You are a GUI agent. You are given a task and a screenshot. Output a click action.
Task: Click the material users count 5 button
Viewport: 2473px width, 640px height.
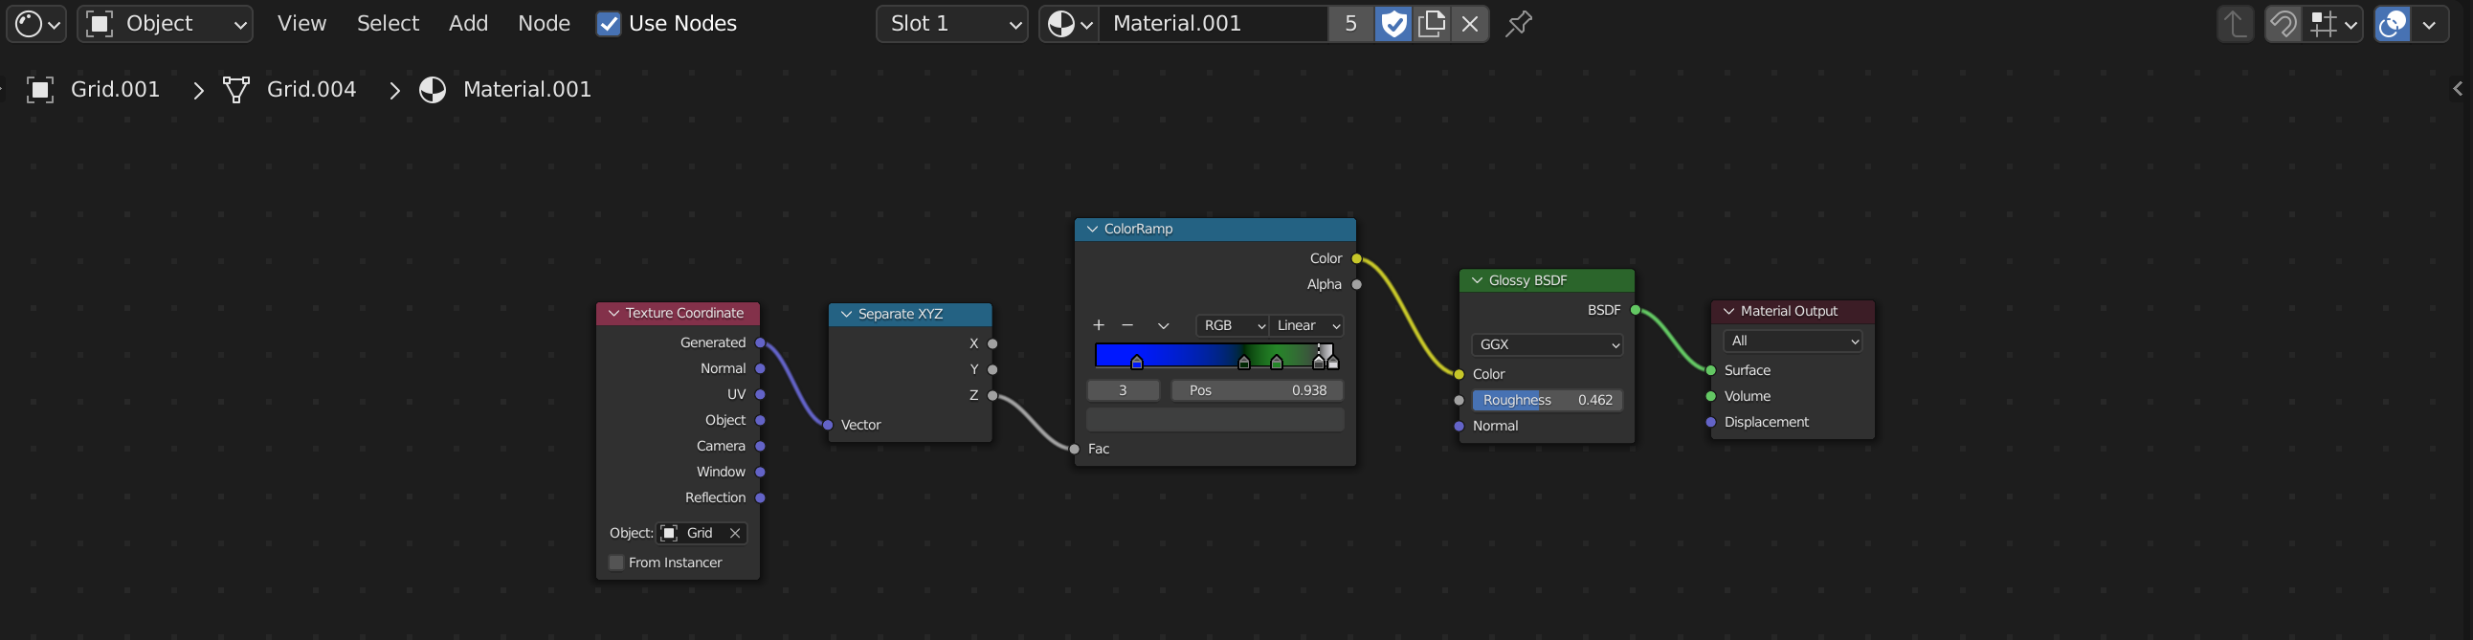(x=1349, y=23)
